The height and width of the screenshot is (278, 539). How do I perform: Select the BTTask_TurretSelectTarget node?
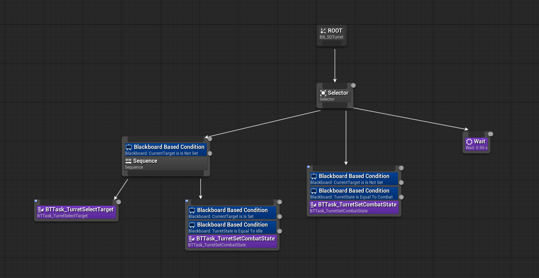click(x=77, y=212)
